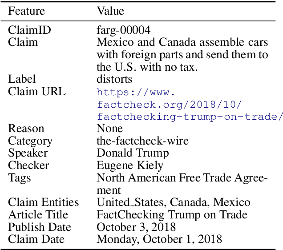The width and height of the screenshot is (283, 250).
Task: Click the claim text about Mexico and Canada
Action: [182, 55]
